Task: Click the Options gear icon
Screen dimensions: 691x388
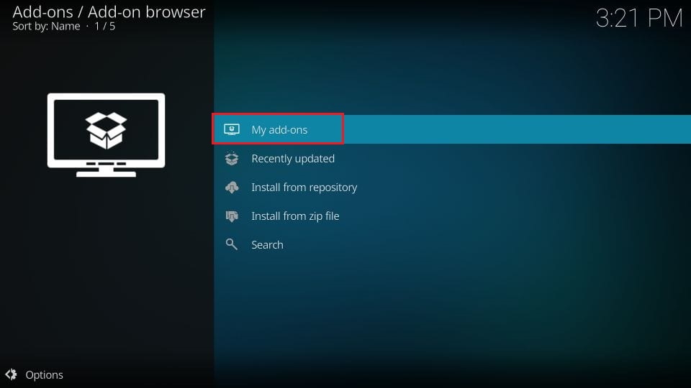Action: pos(11,374)
